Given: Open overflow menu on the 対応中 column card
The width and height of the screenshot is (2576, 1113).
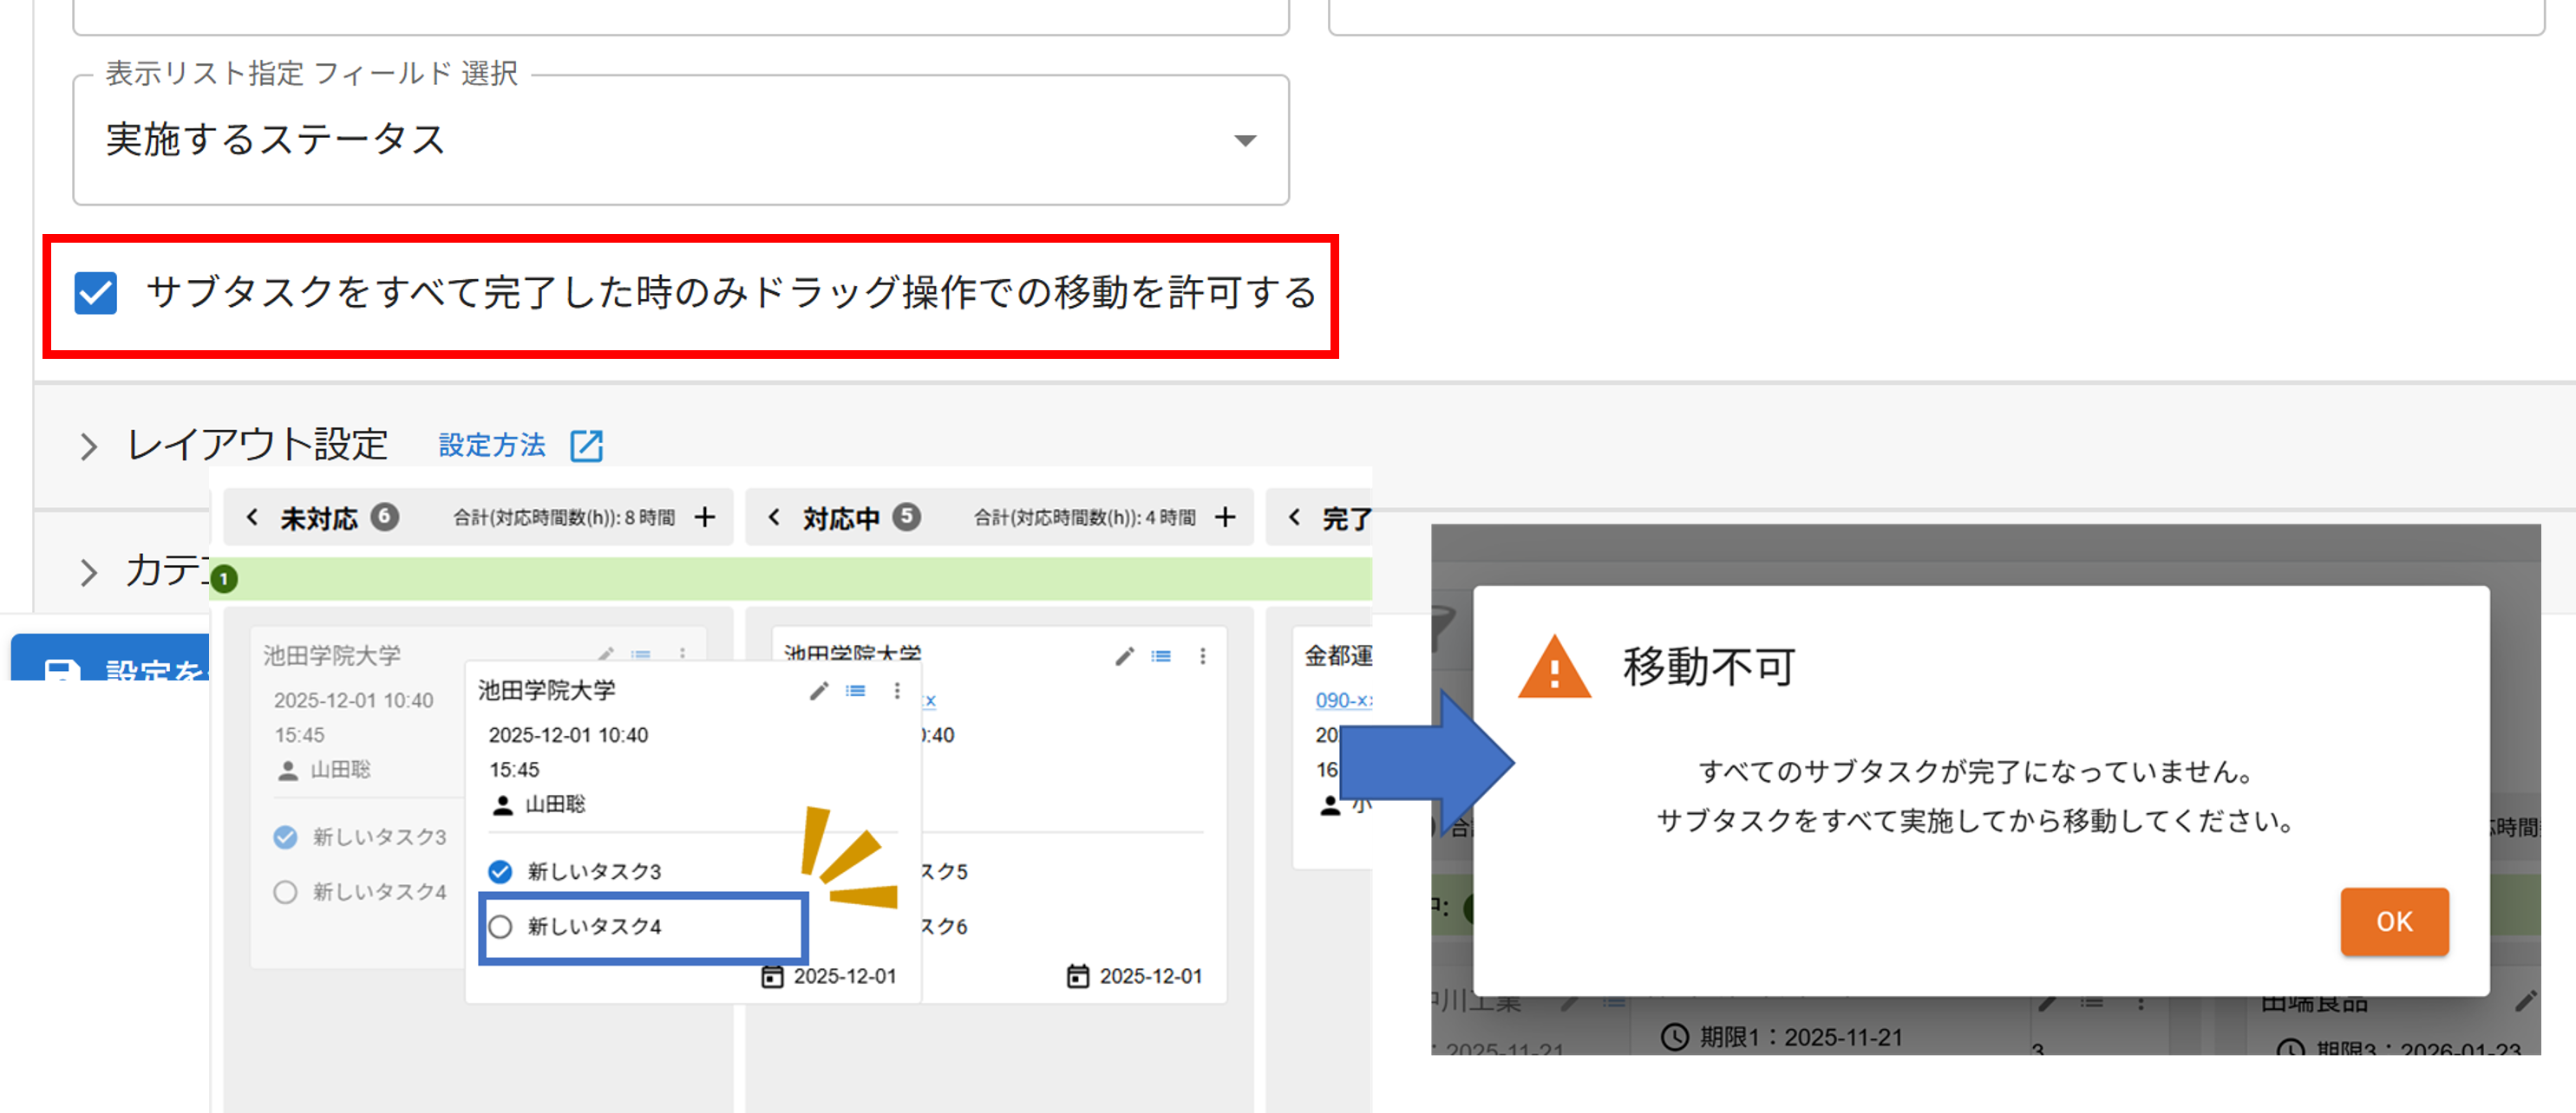Looking at the screenshot, I should click(x=1202, y=655).
